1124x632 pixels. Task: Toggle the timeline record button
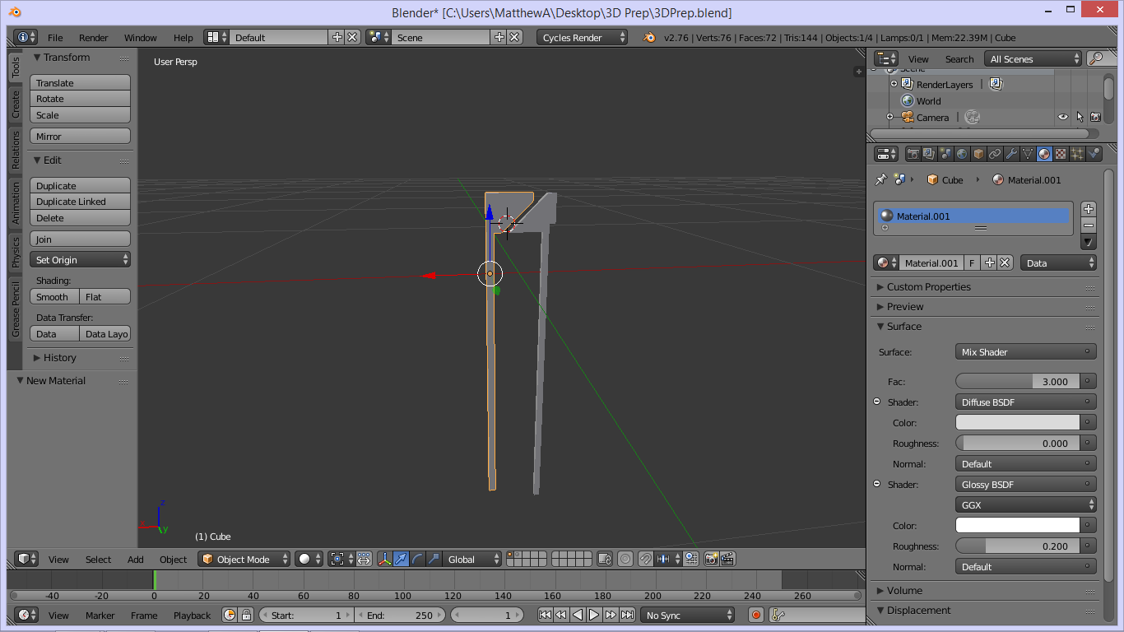click(756, 615)
